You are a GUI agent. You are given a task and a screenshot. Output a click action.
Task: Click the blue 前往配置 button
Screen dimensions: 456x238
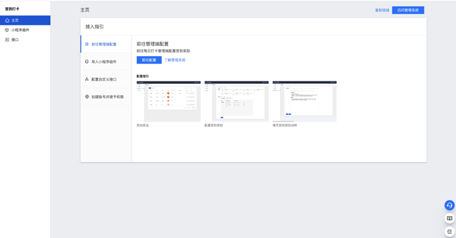click(x=149, y=60)
